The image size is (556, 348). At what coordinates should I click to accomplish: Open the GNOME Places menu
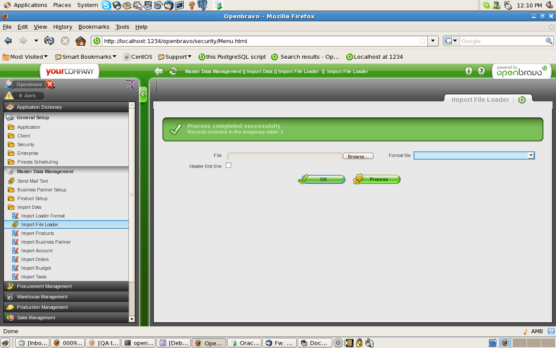62,5
